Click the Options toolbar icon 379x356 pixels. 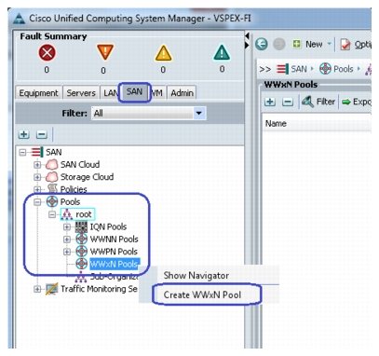[345, 44]
